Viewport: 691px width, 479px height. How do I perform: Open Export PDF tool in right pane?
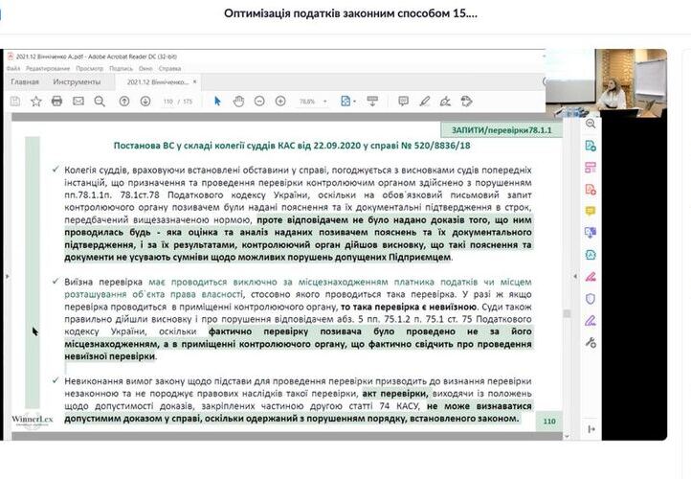591,190
